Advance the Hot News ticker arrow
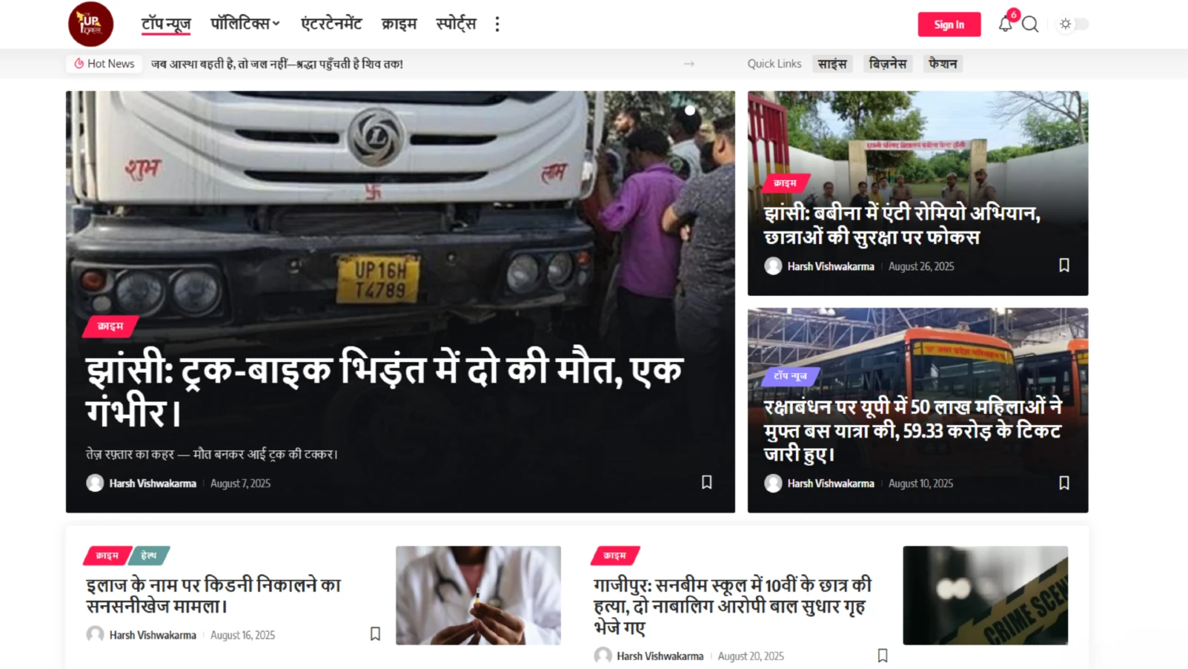Screen dimensions: 1188x669 tap(688, 64)
